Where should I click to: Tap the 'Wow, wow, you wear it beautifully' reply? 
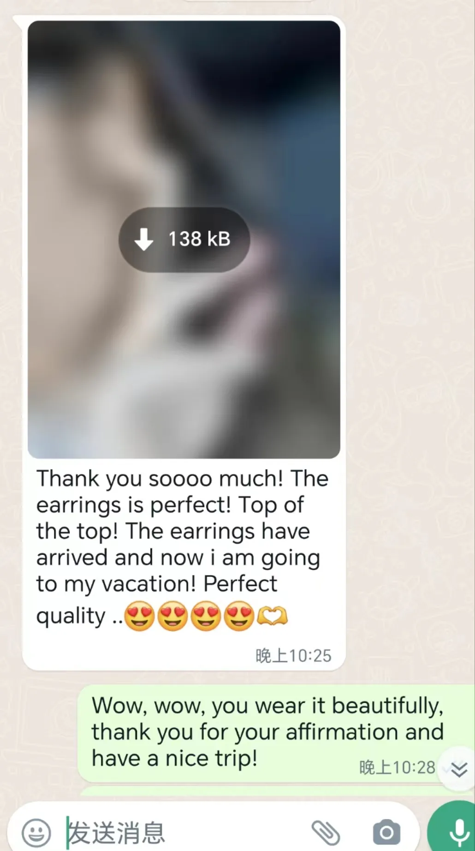click(267, 732)
